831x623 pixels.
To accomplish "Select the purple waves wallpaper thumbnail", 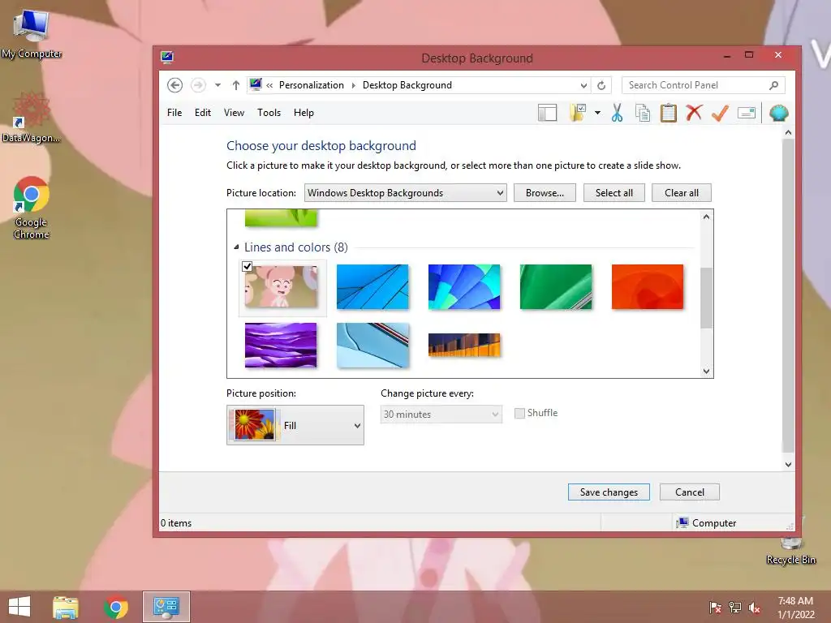I will (x=281, y=345).
